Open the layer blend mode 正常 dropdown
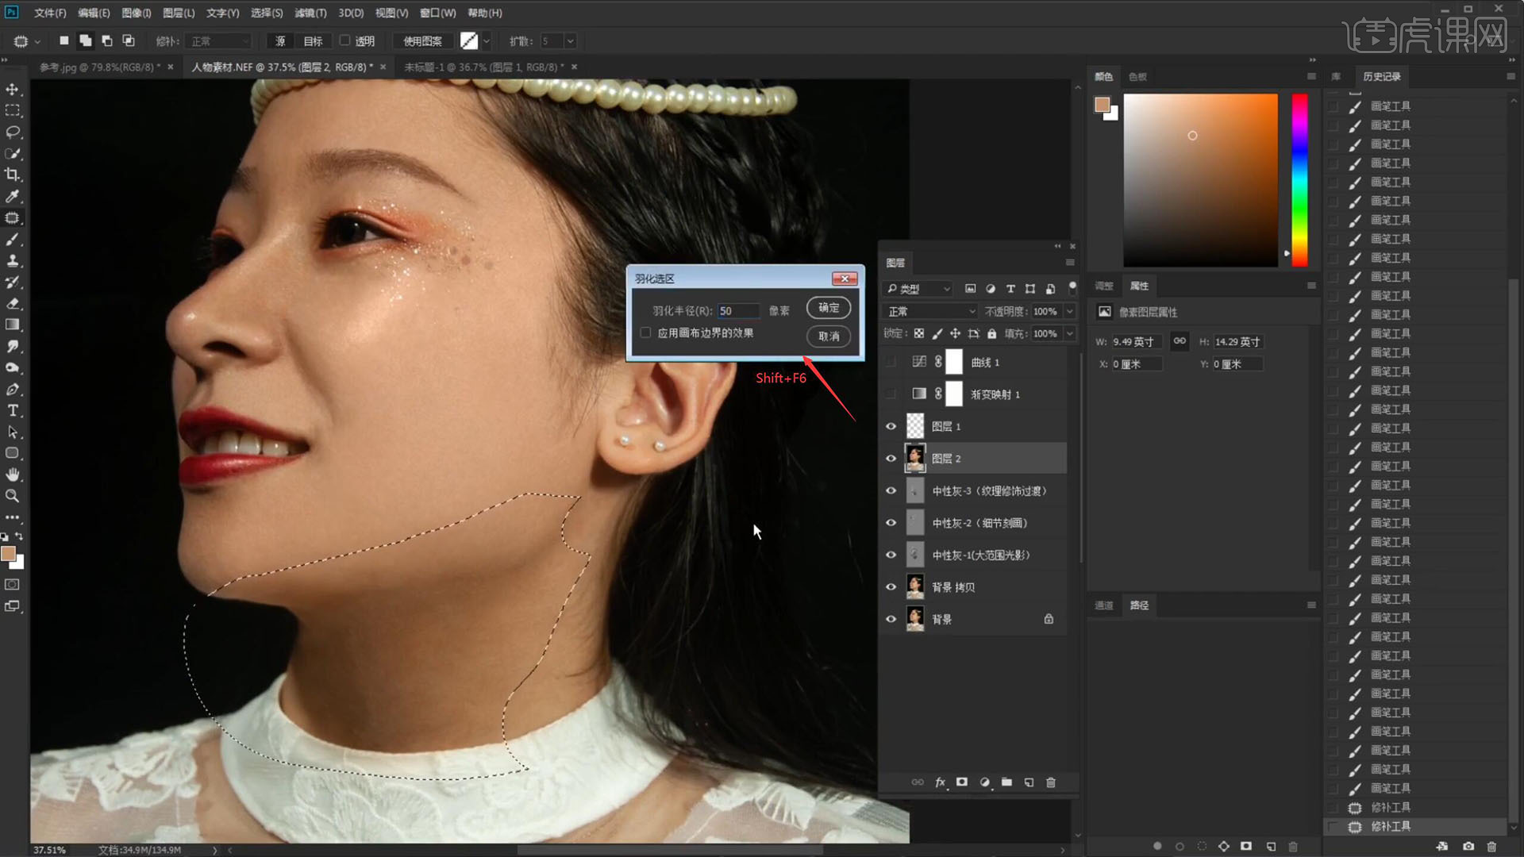The height and width of the screenshot is (857, 1524). (x=930, y=311)
